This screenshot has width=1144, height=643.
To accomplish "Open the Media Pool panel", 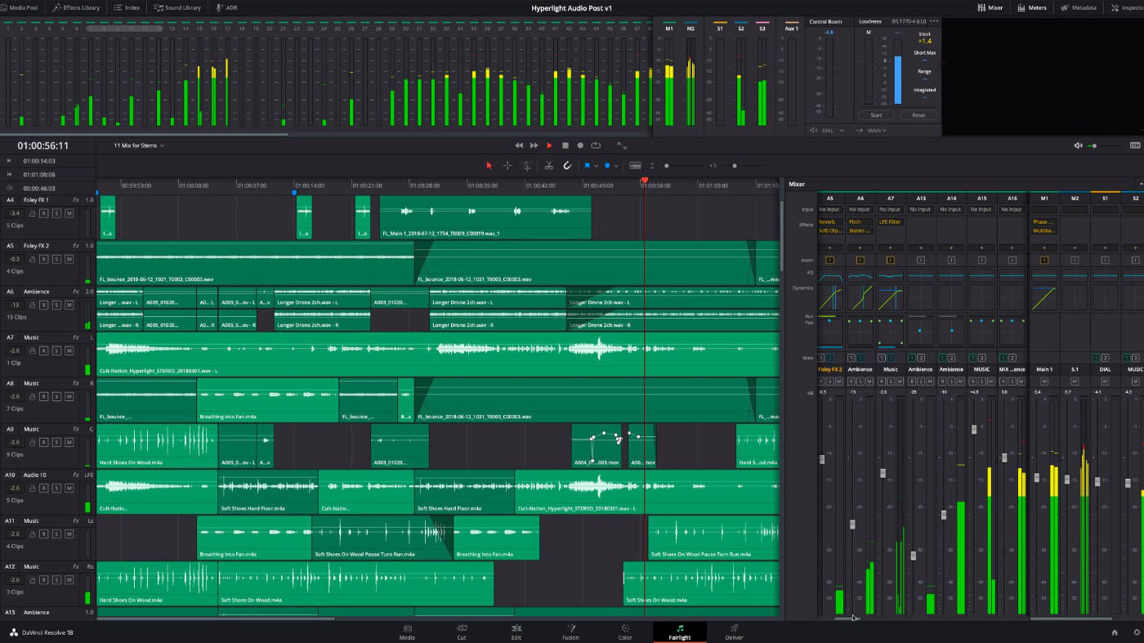I will (19, 7).
